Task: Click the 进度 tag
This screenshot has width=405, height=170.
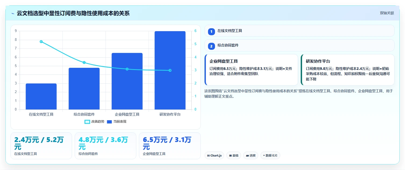Action: 251,155
